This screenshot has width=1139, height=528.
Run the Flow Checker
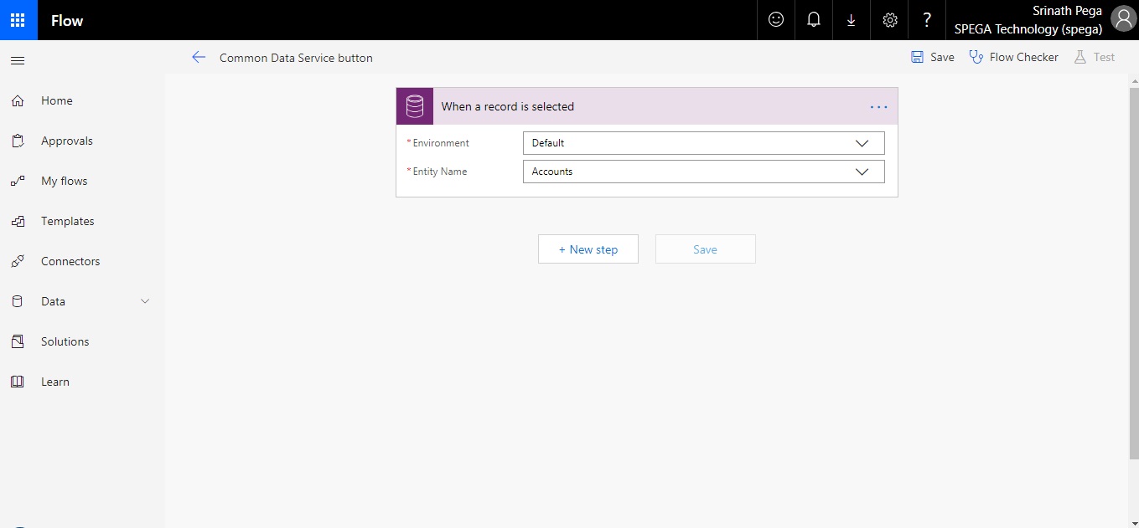(1013, 57)
